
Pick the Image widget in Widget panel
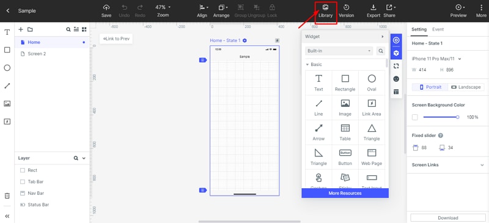click(345, 108)
